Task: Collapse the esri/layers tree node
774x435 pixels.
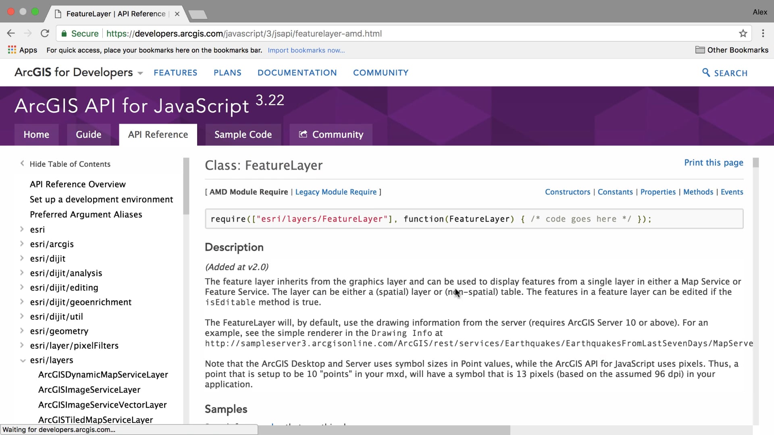Action: point(23,360)
